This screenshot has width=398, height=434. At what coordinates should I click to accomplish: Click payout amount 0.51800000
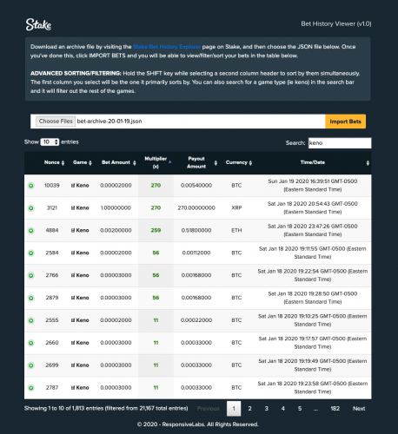pyautogui.click(x=196, y=231)
